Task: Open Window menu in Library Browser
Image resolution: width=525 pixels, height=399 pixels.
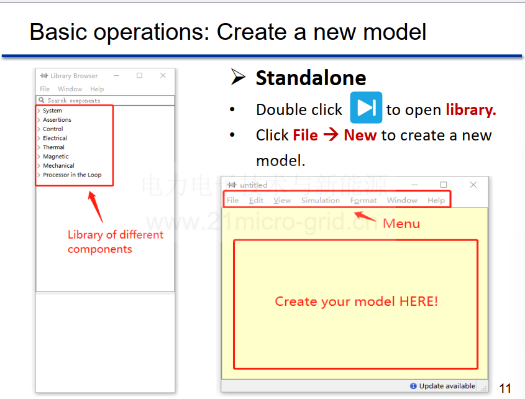Action: (70, 89)
